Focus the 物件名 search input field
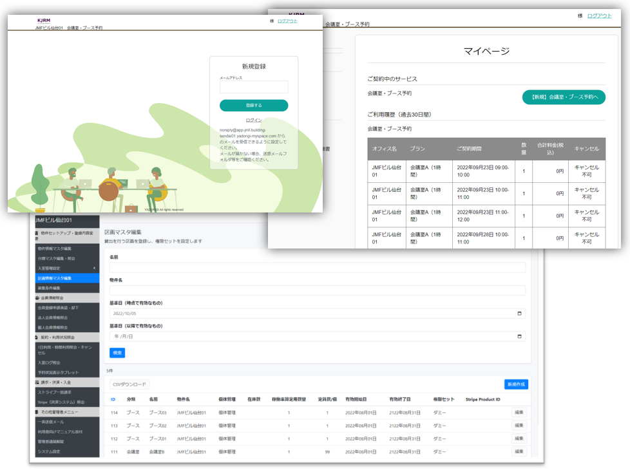This screenshot has width=630, height=472. click(x=318, y=290)
